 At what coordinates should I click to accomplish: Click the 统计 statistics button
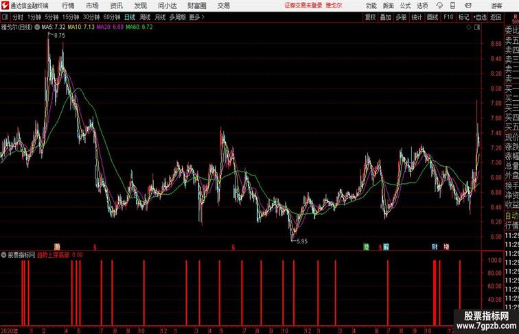(x=417, y=17)
